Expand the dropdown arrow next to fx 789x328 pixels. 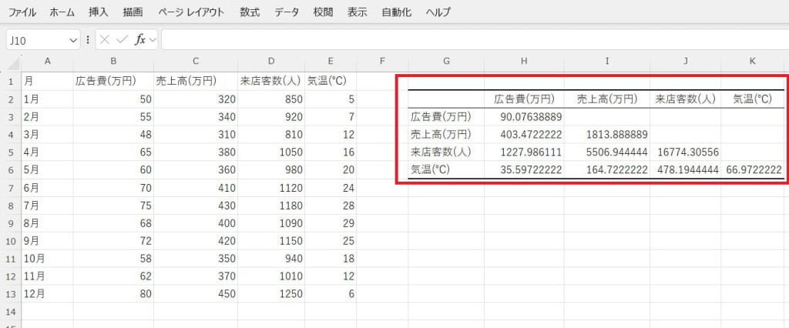[x=153, y=40]
